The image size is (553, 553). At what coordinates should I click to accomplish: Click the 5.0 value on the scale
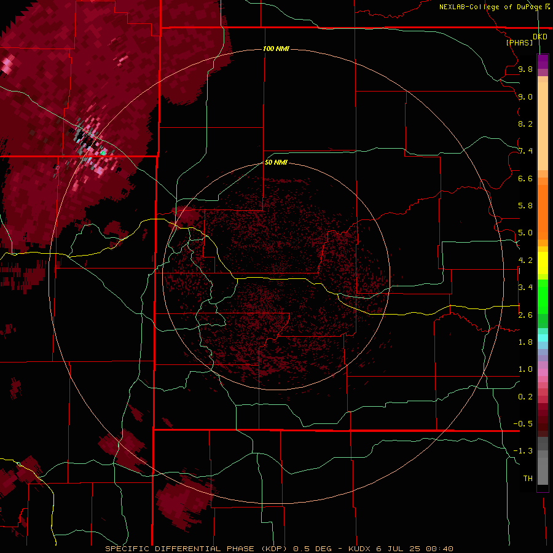[x=525, y=233]
